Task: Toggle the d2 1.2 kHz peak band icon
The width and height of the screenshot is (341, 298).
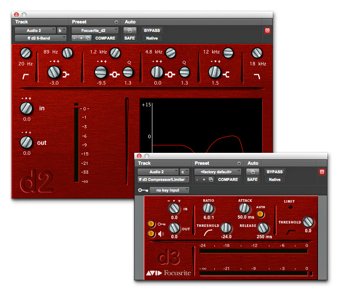Action: tap(115, 75)
